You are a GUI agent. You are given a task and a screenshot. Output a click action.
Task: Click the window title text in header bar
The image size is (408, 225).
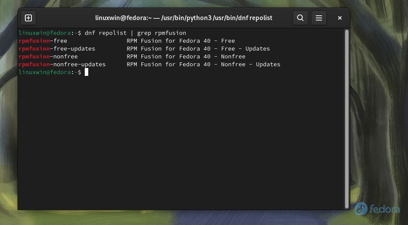pyautogui.click(x=184, y=18)
